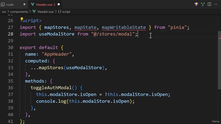Click the underlined mapState import

tap(85, 27)
